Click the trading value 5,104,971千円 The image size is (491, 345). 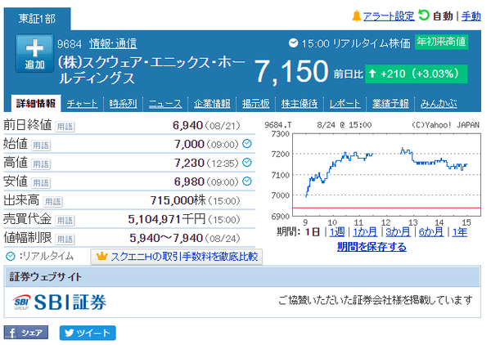click(167, 219)
